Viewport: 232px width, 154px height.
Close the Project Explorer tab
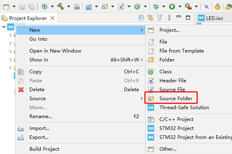click(52, 18)
